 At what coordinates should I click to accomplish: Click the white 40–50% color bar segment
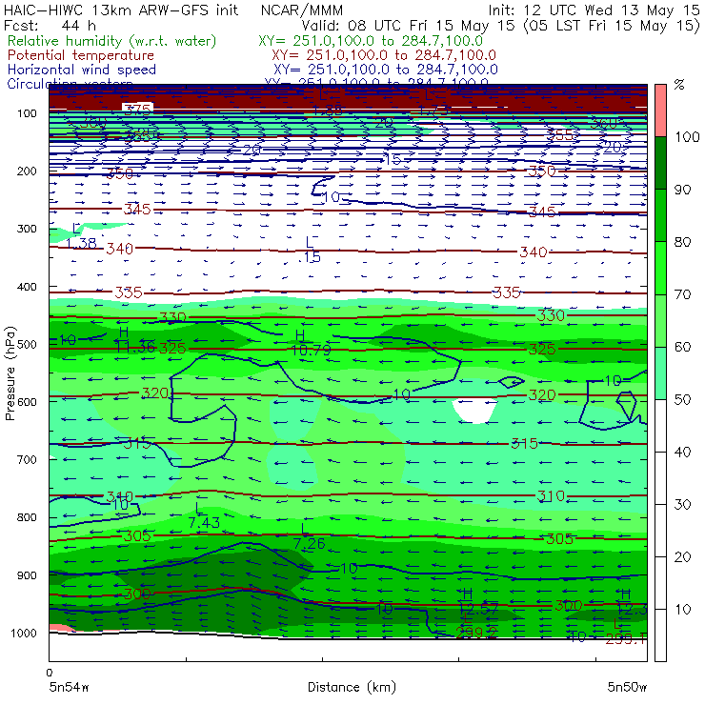tap(660, 425)
